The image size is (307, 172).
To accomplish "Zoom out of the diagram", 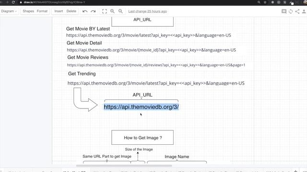I will (x=120, y=11).
